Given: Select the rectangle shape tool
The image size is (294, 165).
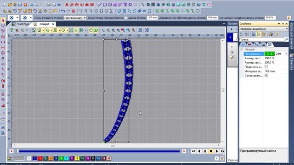Looking at the screenshot, I should point(105,4).
